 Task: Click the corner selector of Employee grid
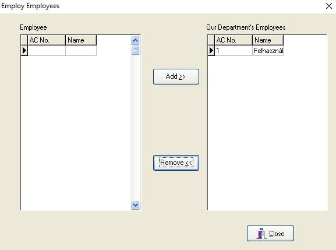pyautogui.click(x=24, y=40)
